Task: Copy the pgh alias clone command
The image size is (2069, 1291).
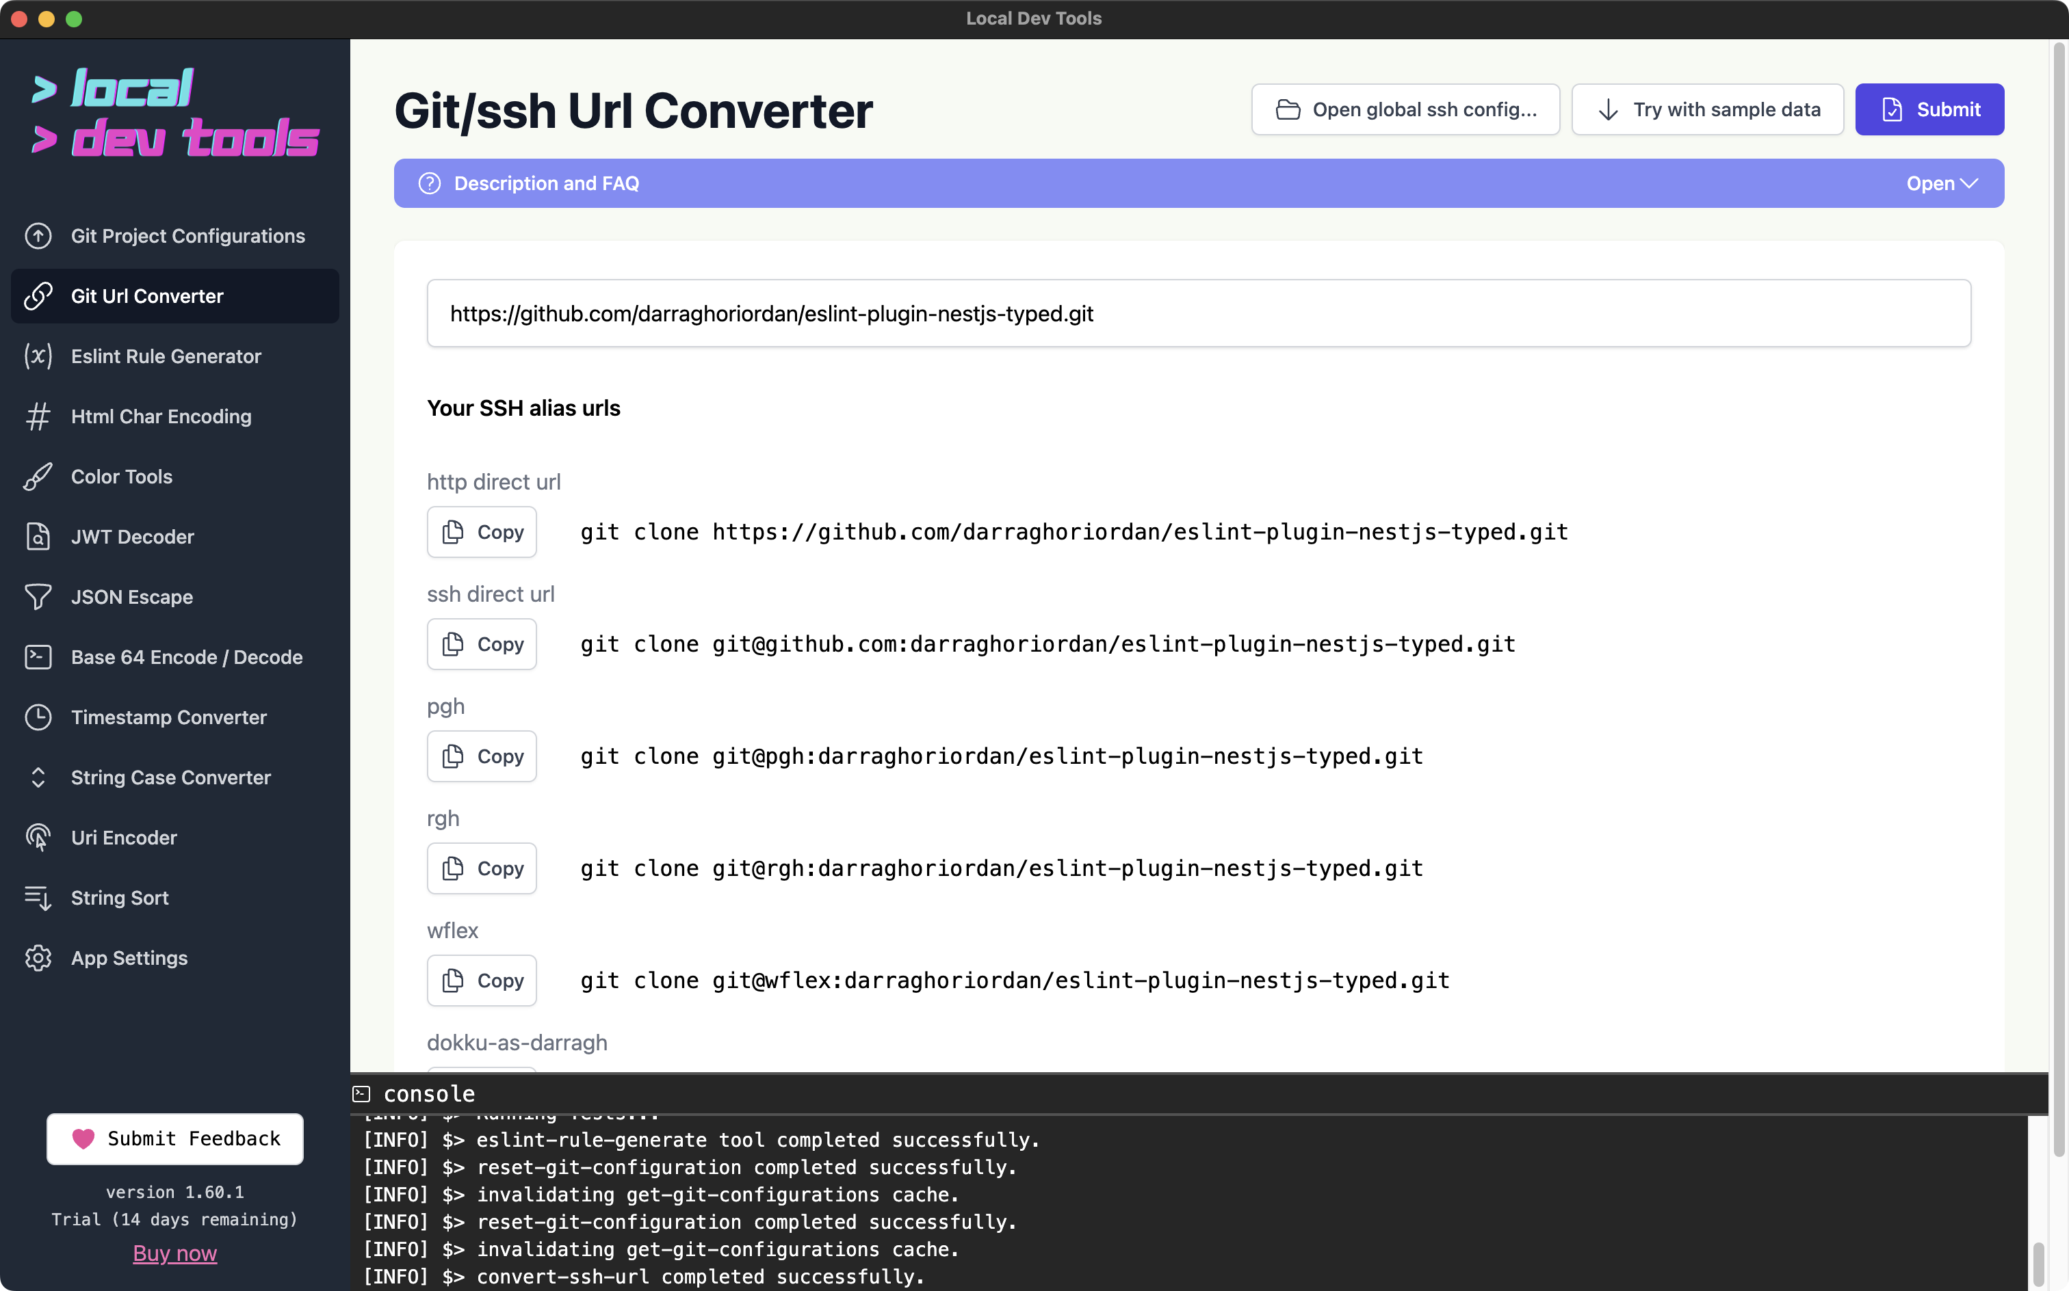Action: (482, 756)
